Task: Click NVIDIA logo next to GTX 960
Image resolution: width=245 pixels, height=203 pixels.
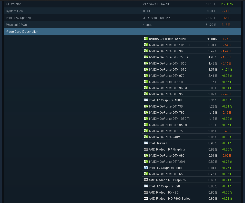Action: [146, 51]
